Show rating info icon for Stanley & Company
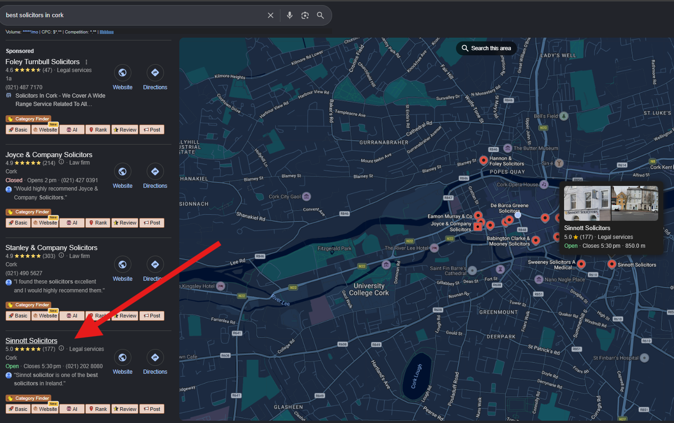Viewport: 674px width, 423px height. coord(61,255)
